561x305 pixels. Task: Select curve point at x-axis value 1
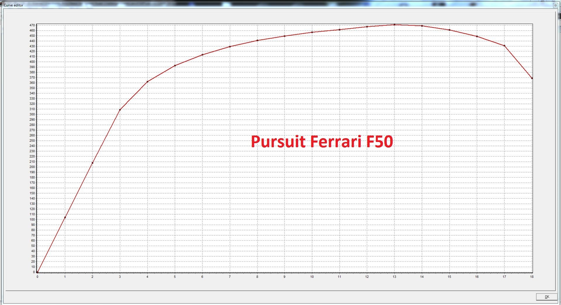pyautogui.click(x=65, y=217)
